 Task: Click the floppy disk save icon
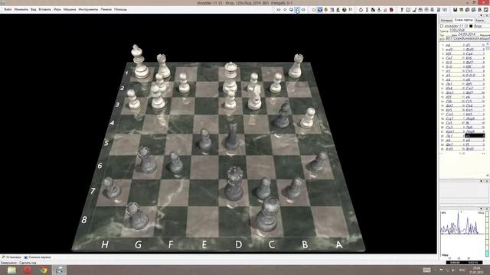coord(456,10)
